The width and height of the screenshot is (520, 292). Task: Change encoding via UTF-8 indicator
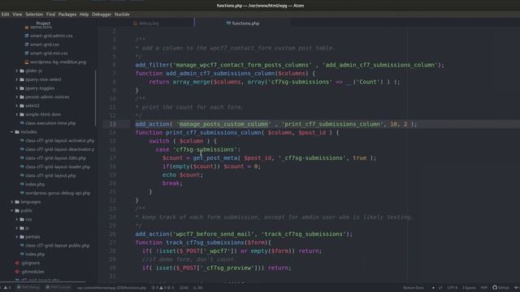(x=452, y=288)
